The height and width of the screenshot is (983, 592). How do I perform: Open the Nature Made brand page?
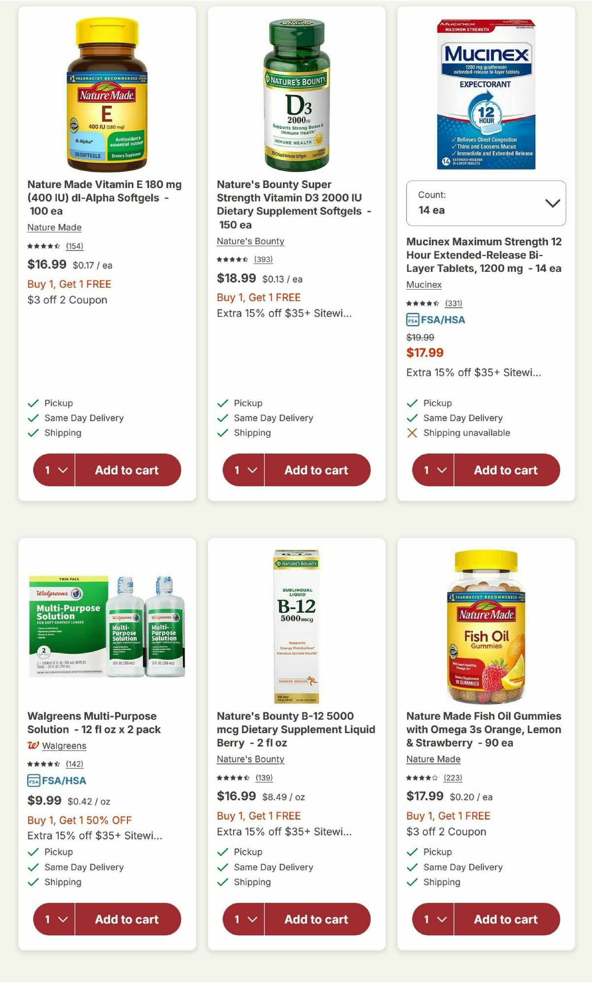point(54,227)
